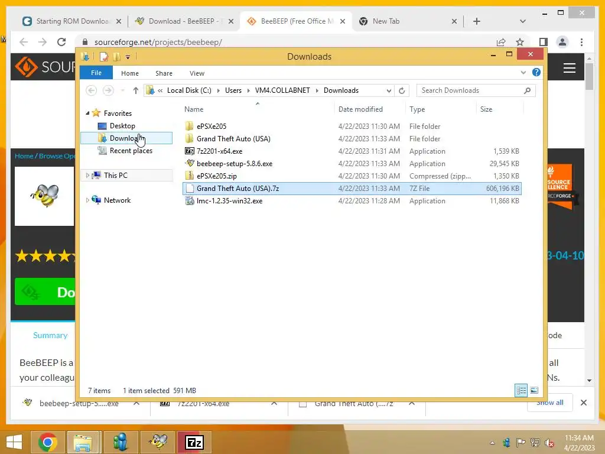Open the BeeBEEP bee taskbar icon
The width and height of the screenshot is (605, 454).
click(x=158, y=442)
